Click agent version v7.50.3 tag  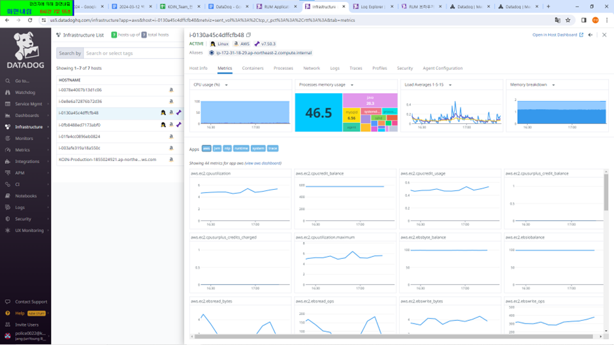pyautogui.click(x=265, y=44)
